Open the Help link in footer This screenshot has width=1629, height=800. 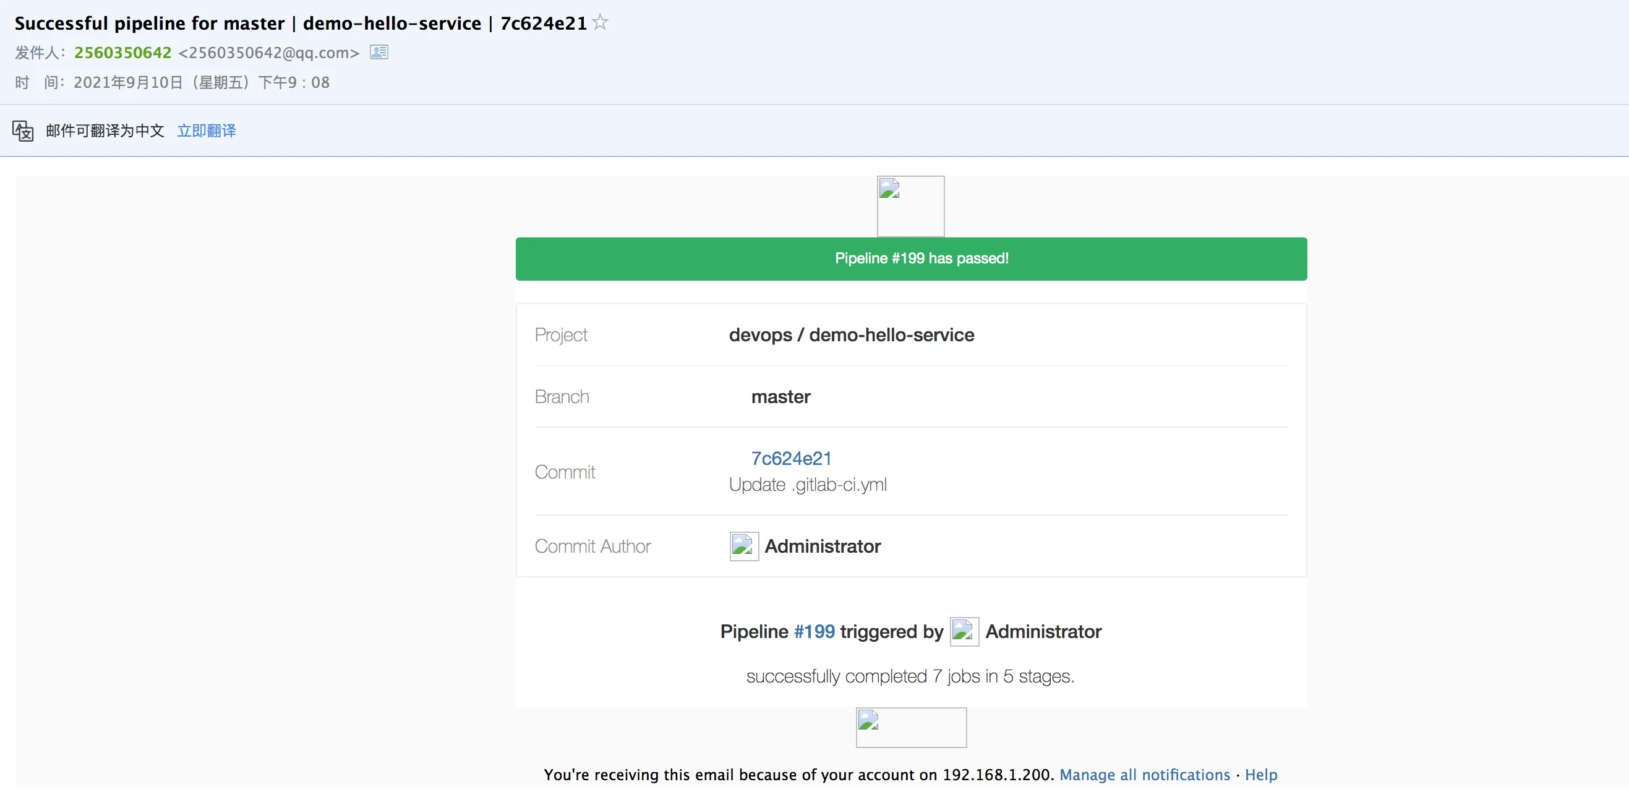[1260, 775]
